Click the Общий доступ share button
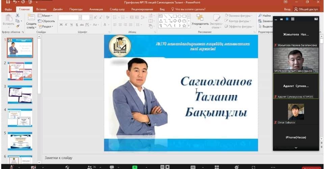 click(306, 9)
